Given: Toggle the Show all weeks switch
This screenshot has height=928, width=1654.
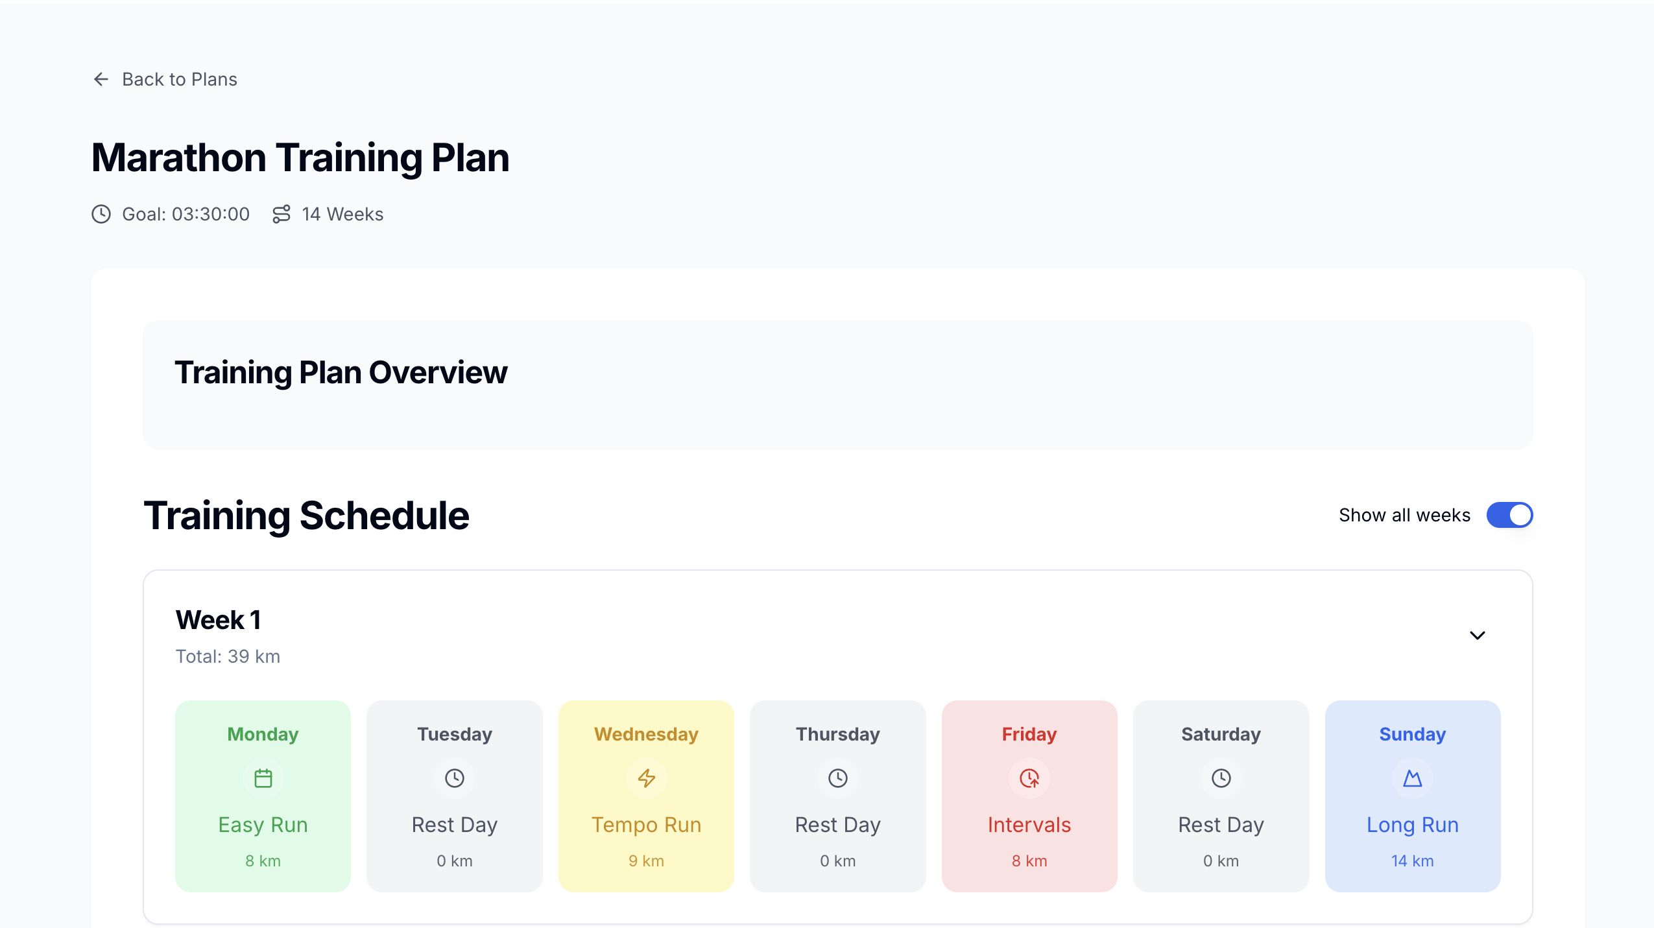Looking at the screenshot, I should pos(1509,515).
